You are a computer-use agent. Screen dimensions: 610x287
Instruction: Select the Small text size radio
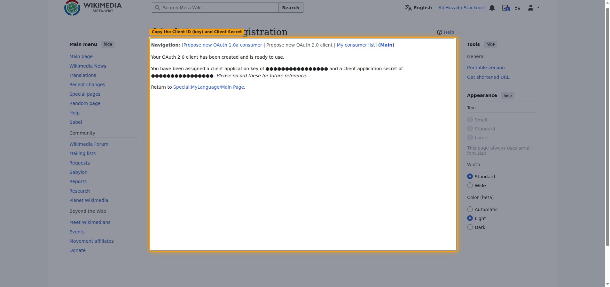click(470, 120)
